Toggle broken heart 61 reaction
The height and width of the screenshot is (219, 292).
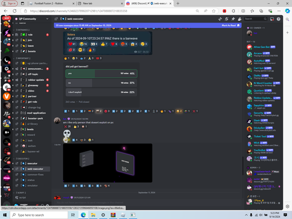[x=72, y=44]
